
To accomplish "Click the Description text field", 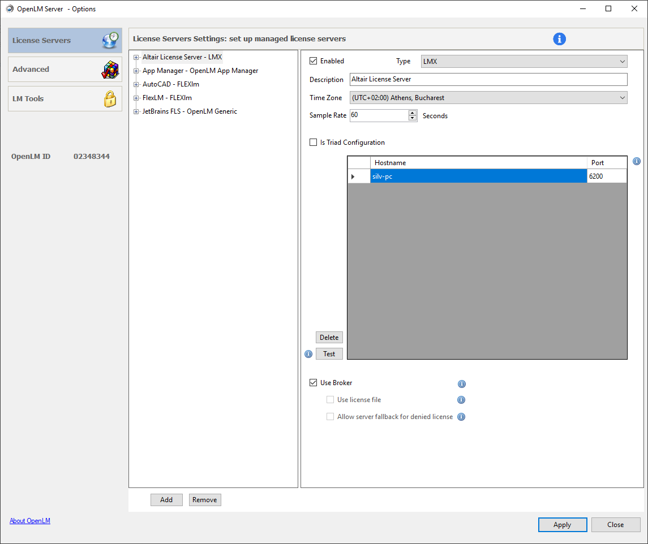I will pyautogui.click(x=488, y=79).
